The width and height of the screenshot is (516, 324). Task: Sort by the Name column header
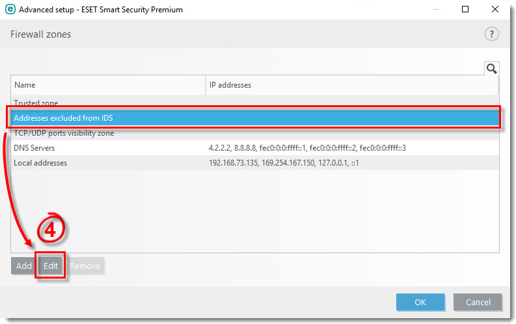[x=107, y=85]
